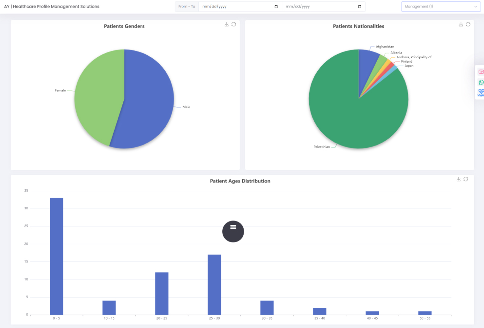This screenshot has height=328, width=484.
Task: Open the floating hamburger menu button
Action: point(233,231)
